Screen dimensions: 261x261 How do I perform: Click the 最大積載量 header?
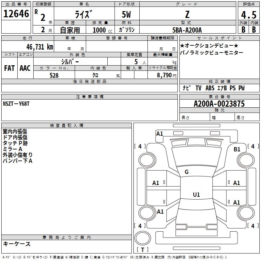[163, 54]
